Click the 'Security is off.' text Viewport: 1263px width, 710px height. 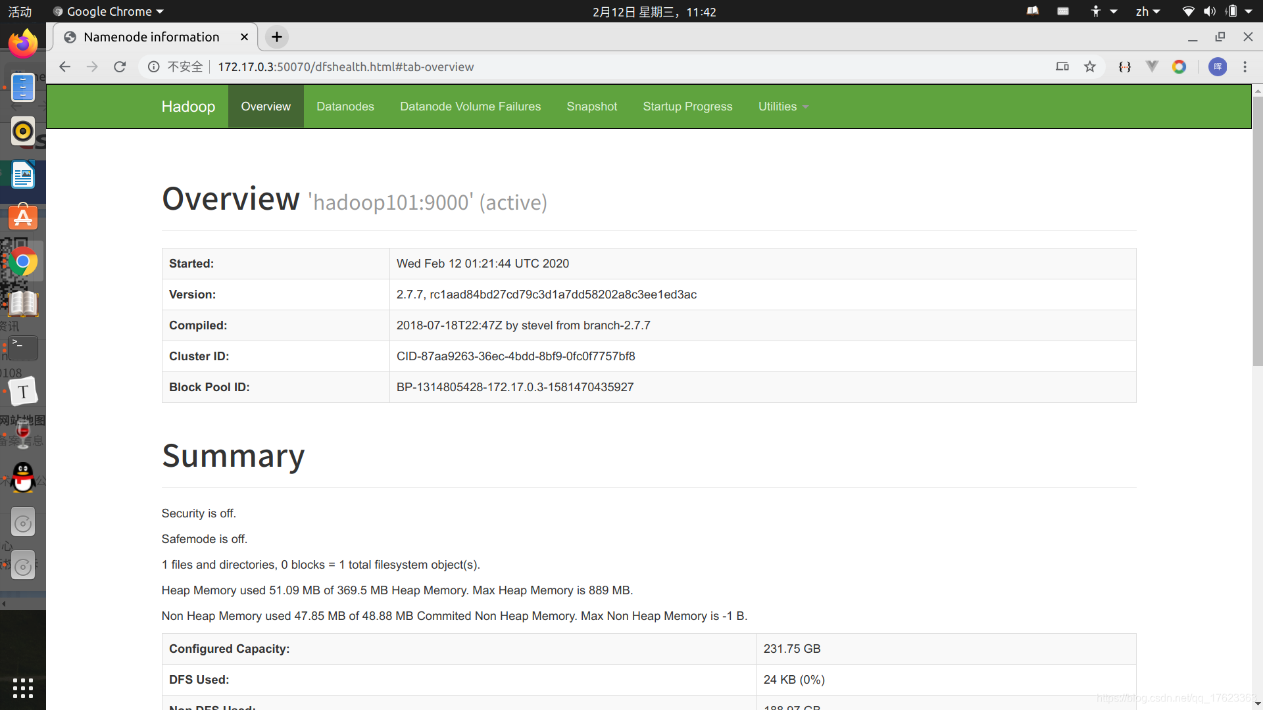point(199,513)
